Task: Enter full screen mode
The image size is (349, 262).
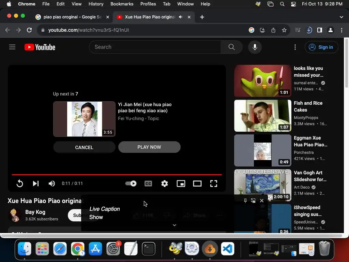Action: [214, 183]
